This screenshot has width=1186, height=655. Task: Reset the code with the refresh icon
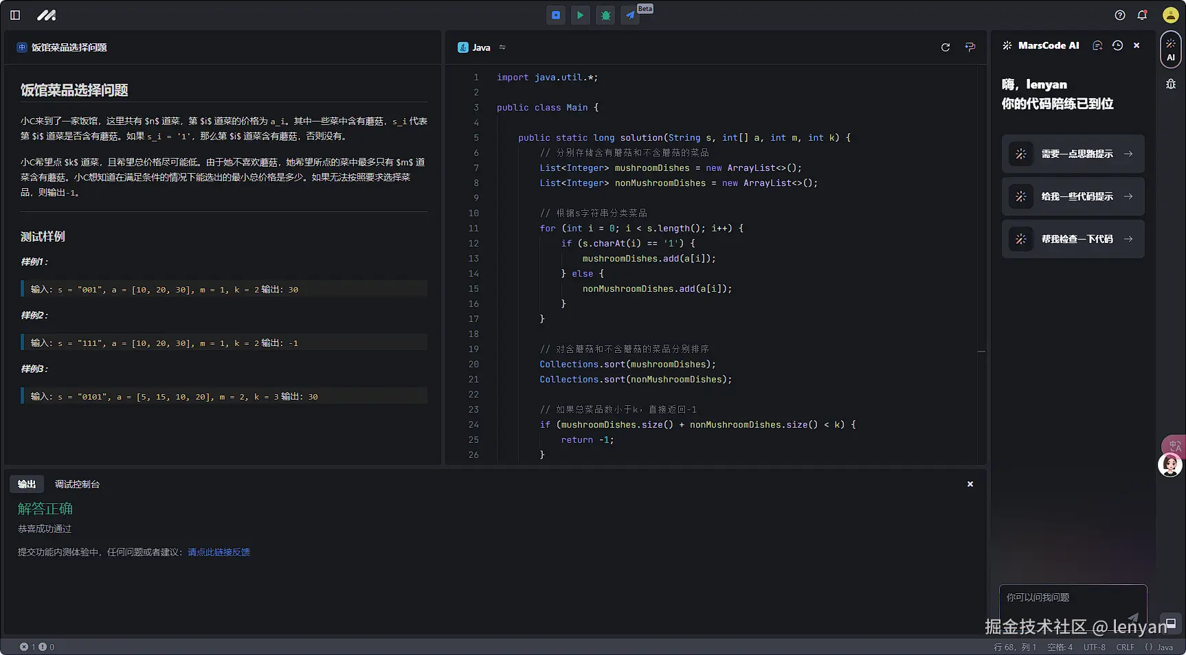coord(946,47)
